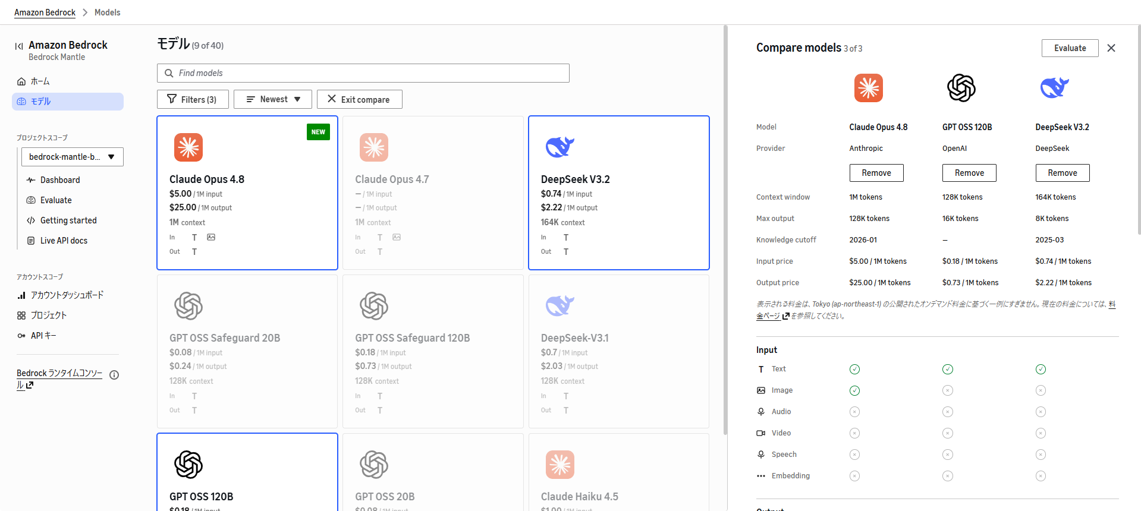Select モデル in the sidebar
Viewport: 1141px width, 511px height.
pyautogui.click(x=68, y=102)
